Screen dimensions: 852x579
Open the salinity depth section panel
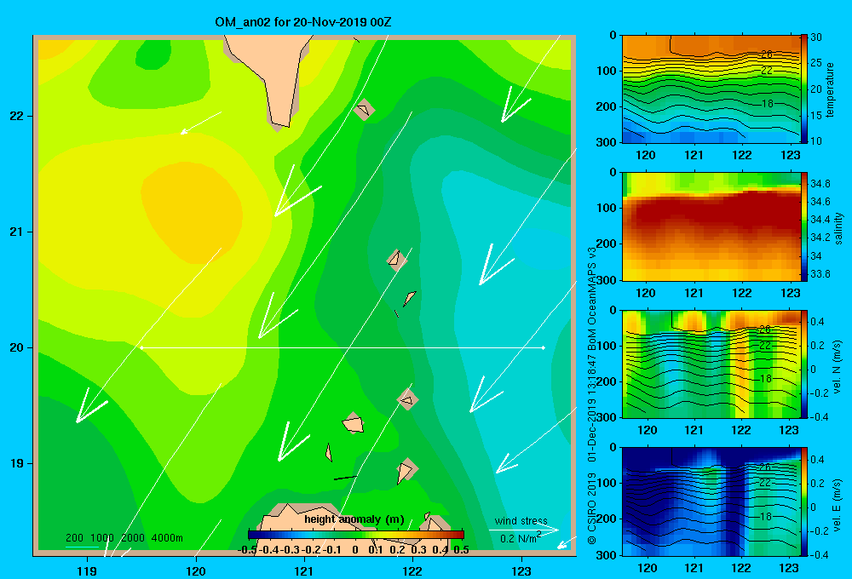click(711, 226)
